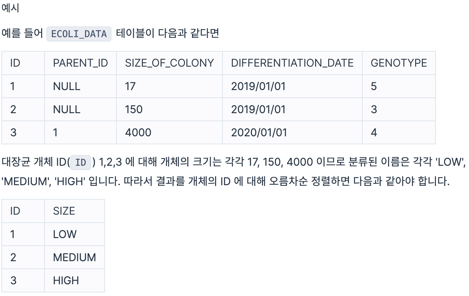
Task: Select the cell with value 4000
Action: click(169, 132)
